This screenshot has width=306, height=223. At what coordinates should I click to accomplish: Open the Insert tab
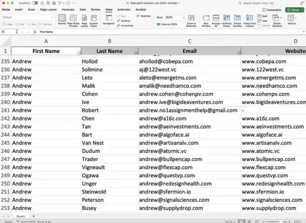click(x=19, y=10)
